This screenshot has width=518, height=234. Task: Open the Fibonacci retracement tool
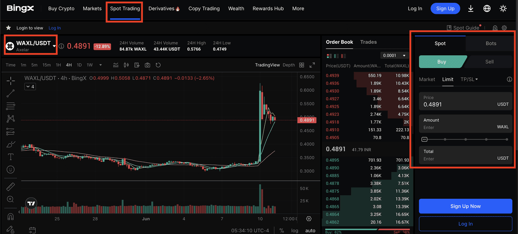pos(11,106)
